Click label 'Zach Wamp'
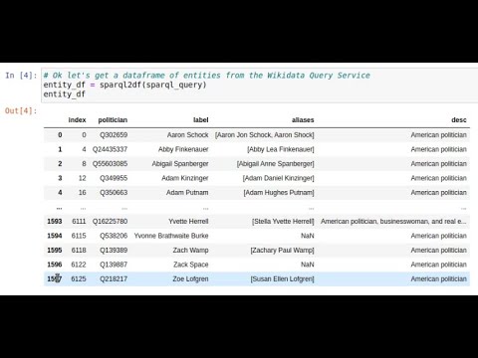This screenshot has width=478, height=358. [x=190, y=250]
